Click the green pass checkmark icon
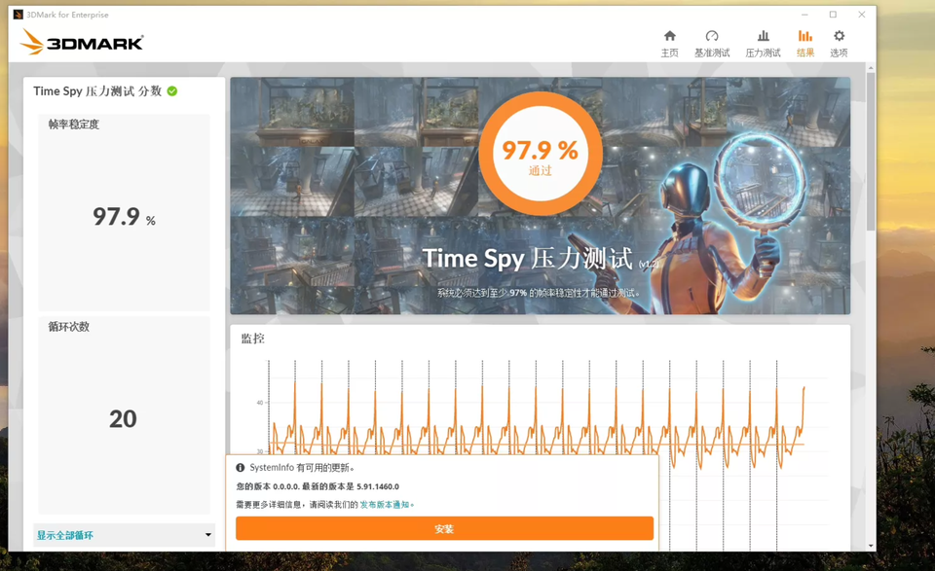 (172, 91)
